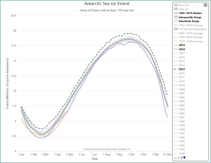
Task: Hide the 2019 data series
Action: coord(182,45)
